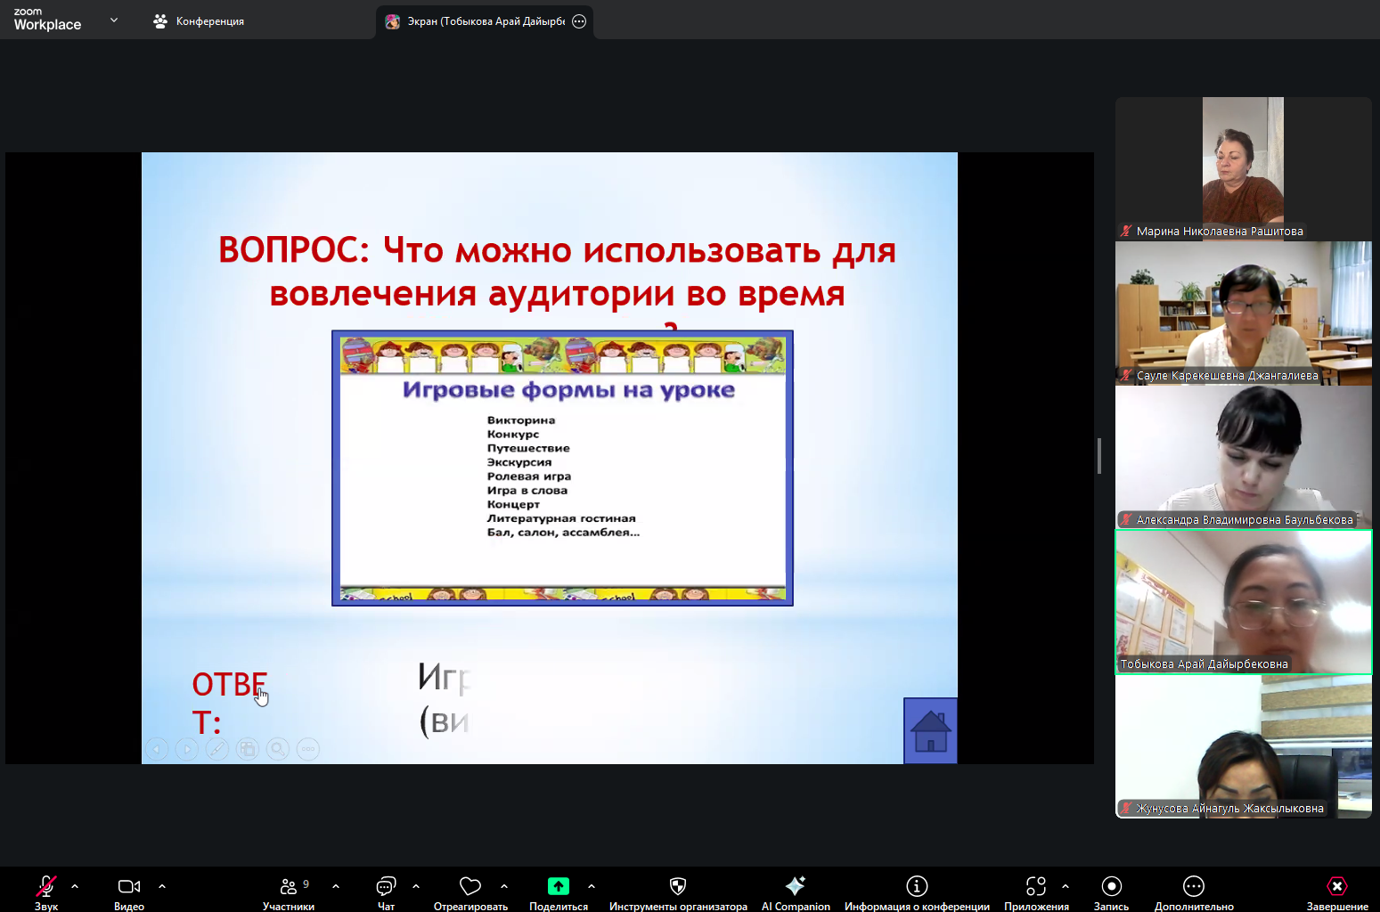Open the Приложения apps icon
Screen dimensions: 1380x912
(x=1035, y=886)
